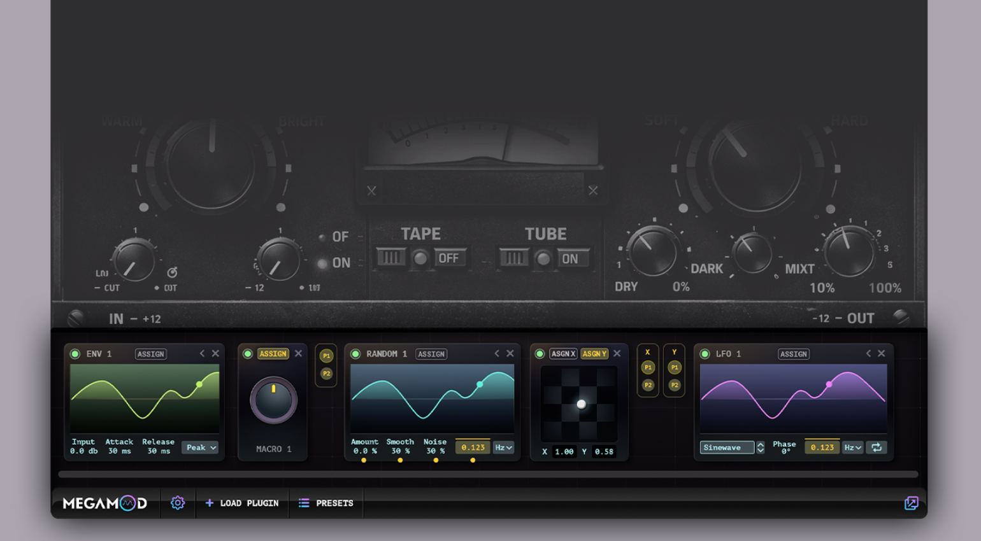
Task: Click the plus icon next to Load Plugin
Action: pos(209,503)
